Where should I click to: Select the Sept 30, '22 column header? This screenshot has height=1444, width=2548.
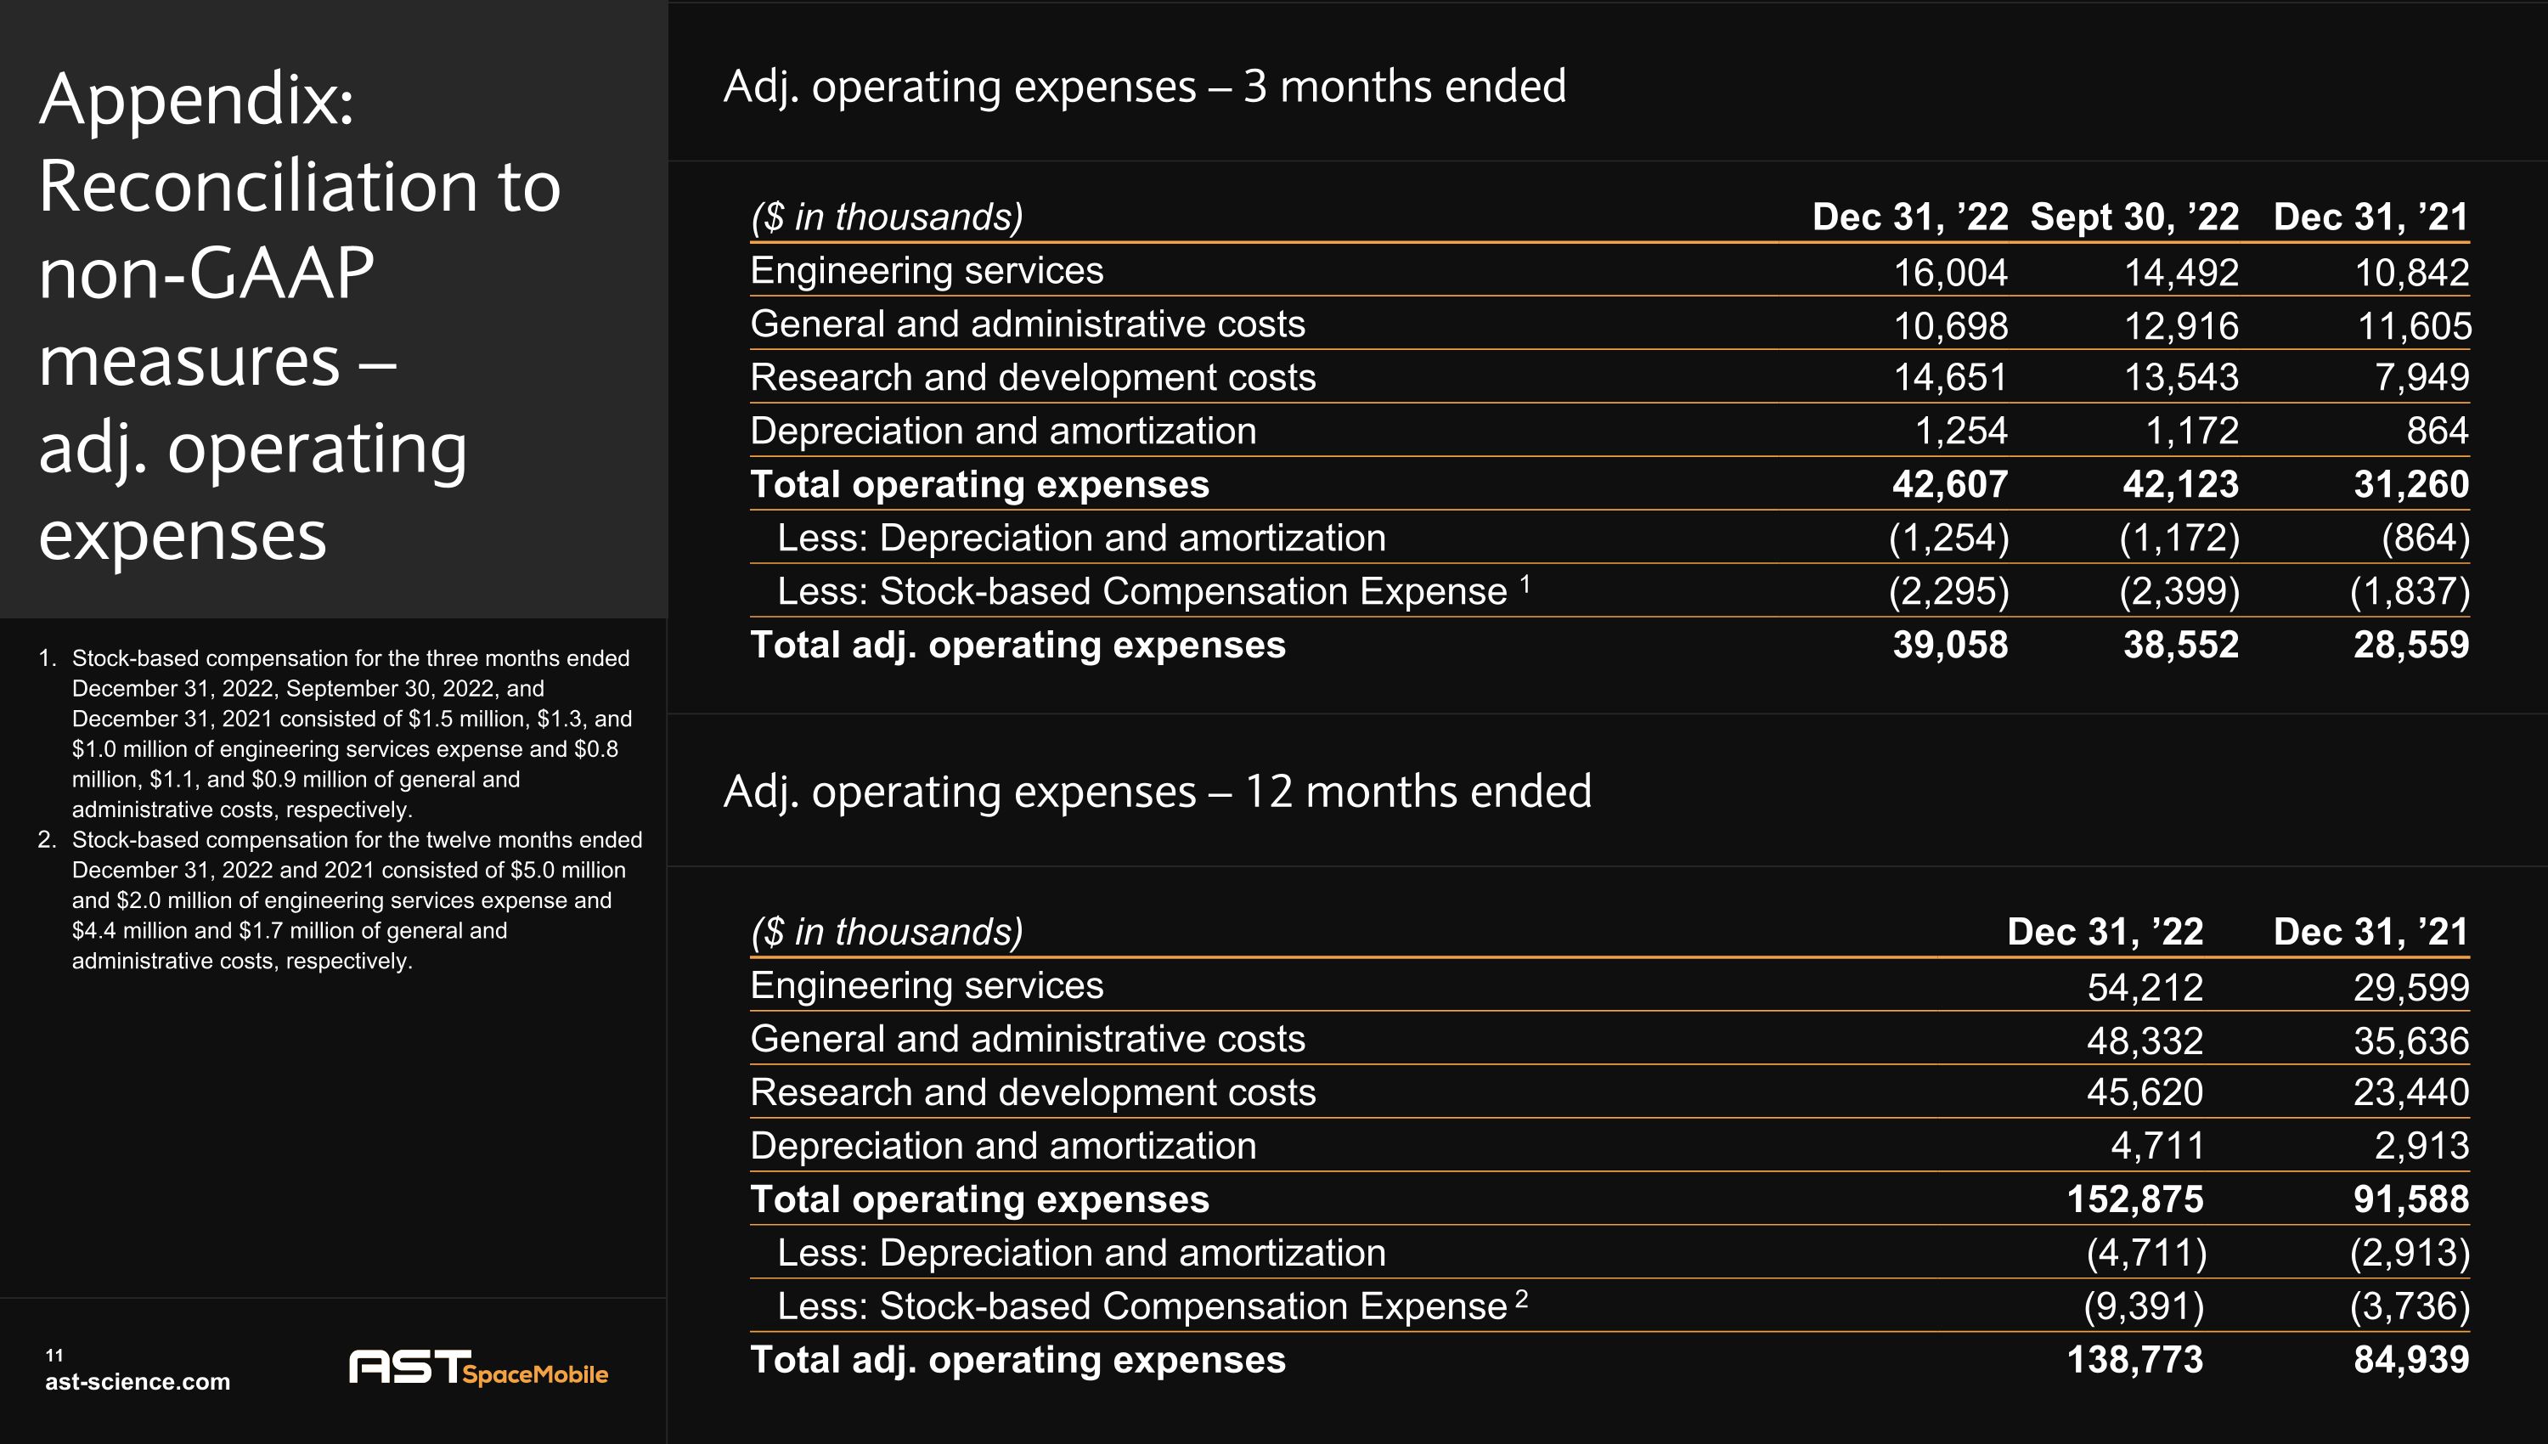click(x=2134, y=217)
